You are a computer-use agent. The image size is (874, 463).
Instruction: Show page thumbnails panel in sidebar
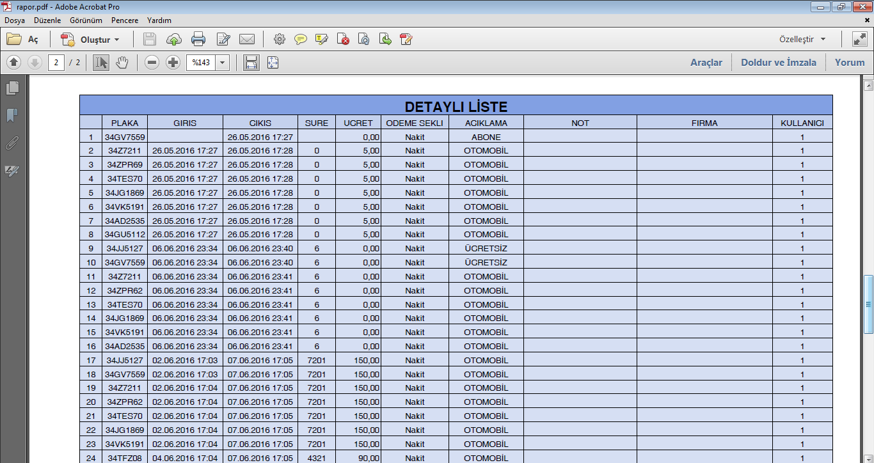(x=12, y=88)
